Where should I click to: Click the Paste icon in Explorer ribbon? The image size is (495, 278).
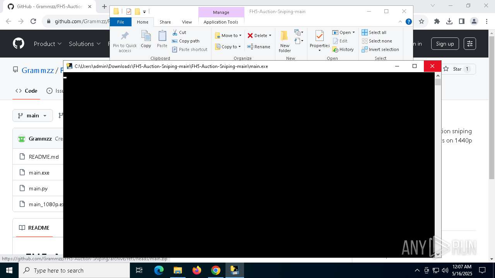(162, 39)
